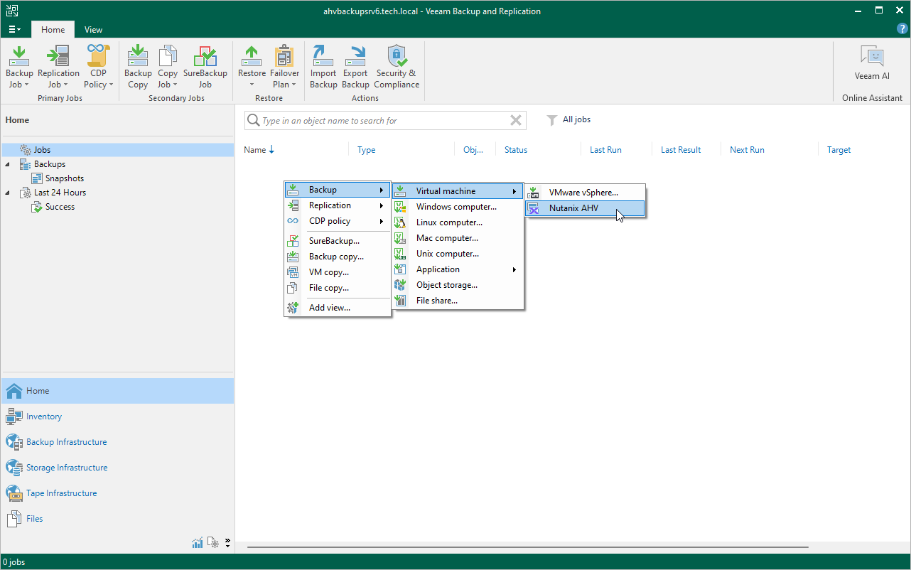
Task: Clear the search box with the X icon
Action: click(516, 121)
